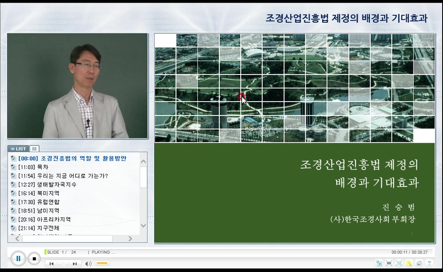Switch to the LIST tab
The image size is (443, 272).
coord(18,148)
